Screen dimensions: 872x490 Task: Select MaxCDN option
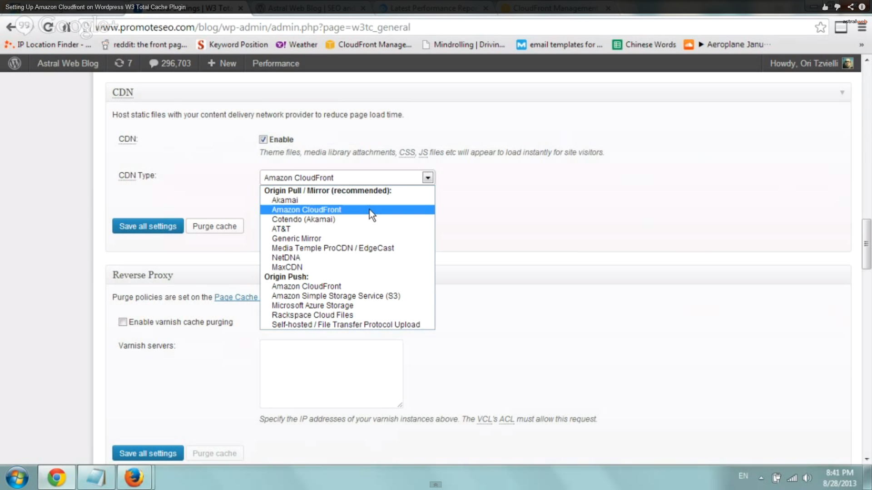347,267
